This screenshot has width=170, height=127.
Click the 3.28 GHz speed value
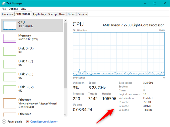[97, 88]
